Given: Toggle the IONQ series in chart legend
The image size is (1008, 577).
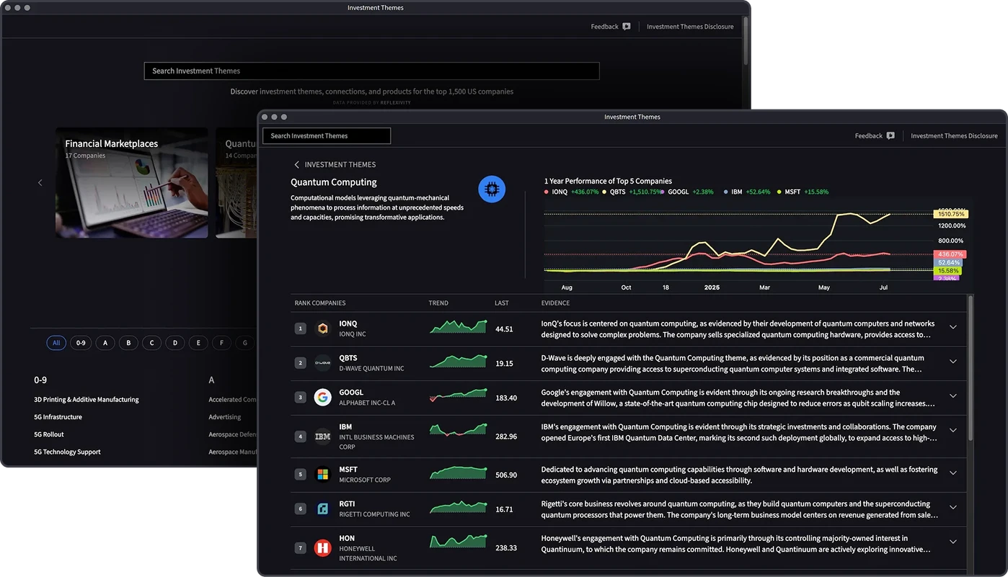Looking at the screenshot, I should 572,192.
